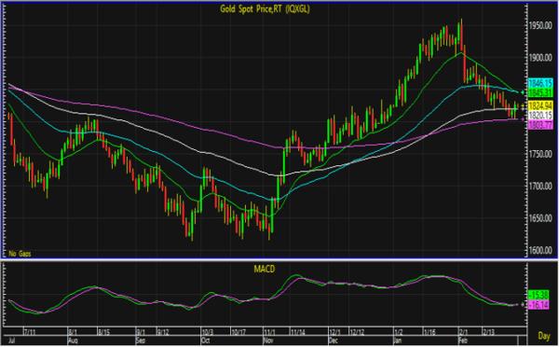Click the MACD panel title
This screenshot has width=559, height=347.
click(x=265, y=270)
